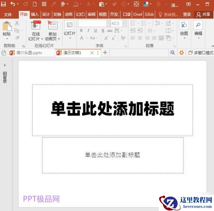
Task: Decrease list indent level icon
Action: [x=133, y=30]
